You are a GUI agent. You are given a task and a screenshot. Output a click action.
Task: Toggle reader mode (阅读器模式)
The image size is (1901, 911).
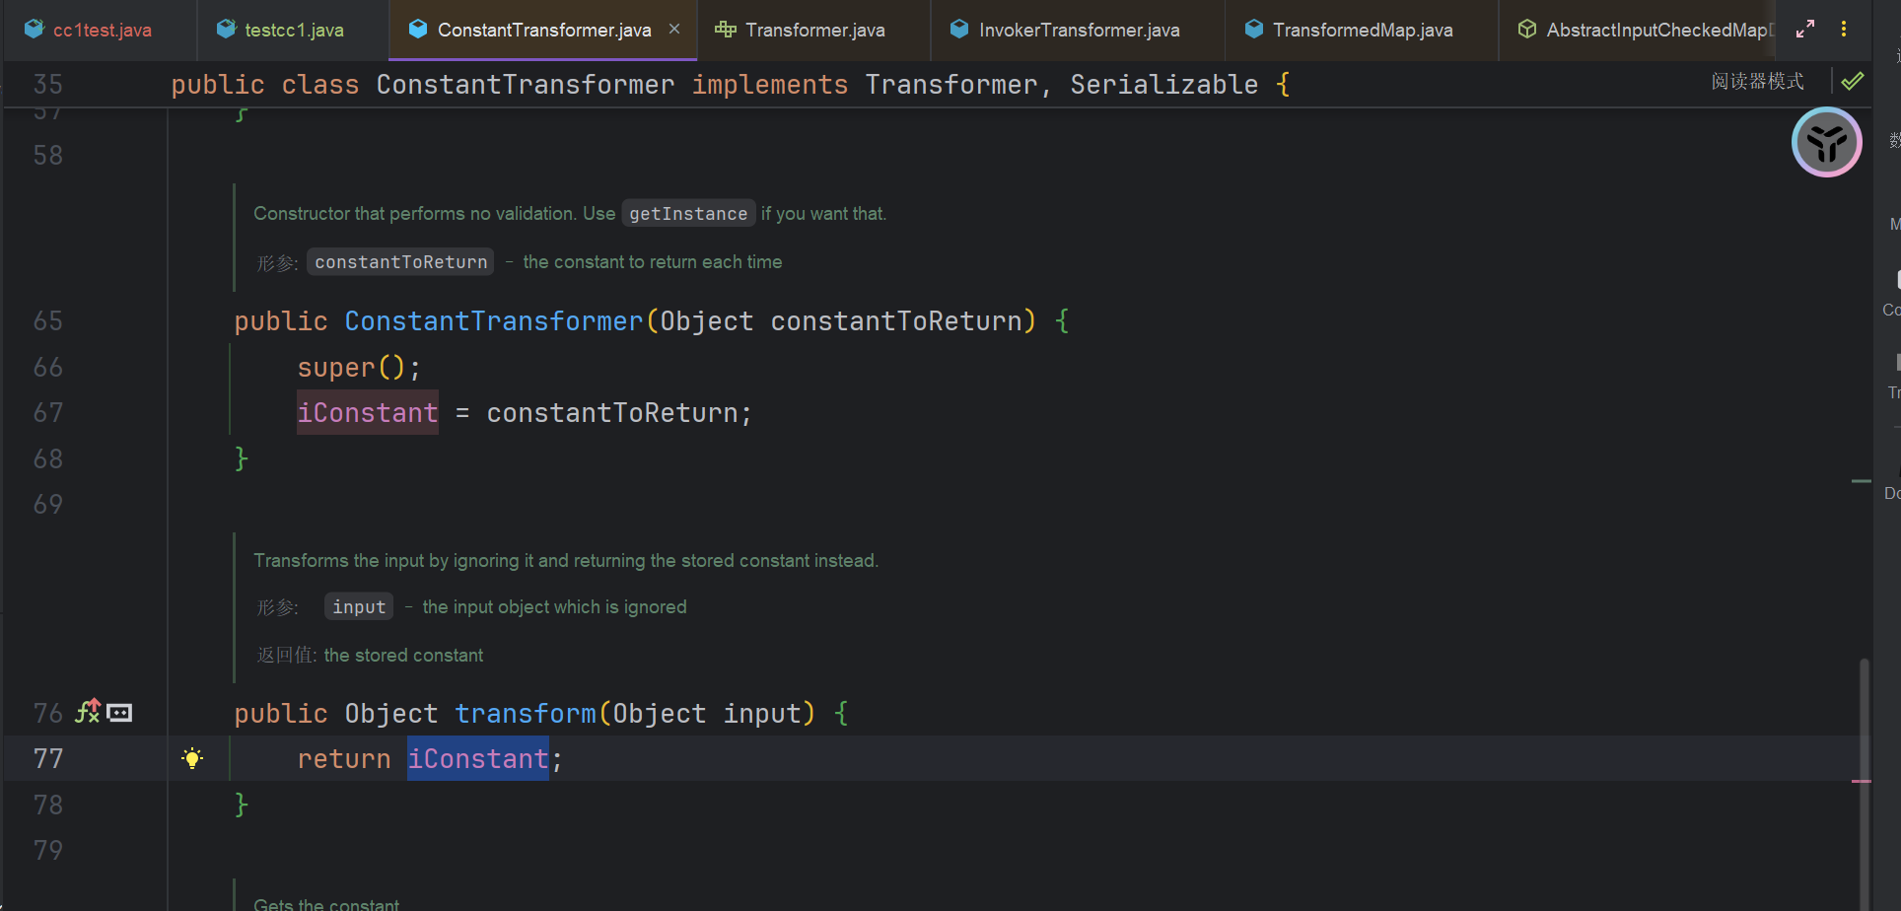pos(1757,82)
